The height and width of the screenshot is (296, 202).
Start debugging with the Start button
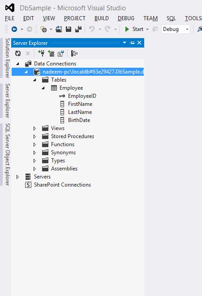134,29
